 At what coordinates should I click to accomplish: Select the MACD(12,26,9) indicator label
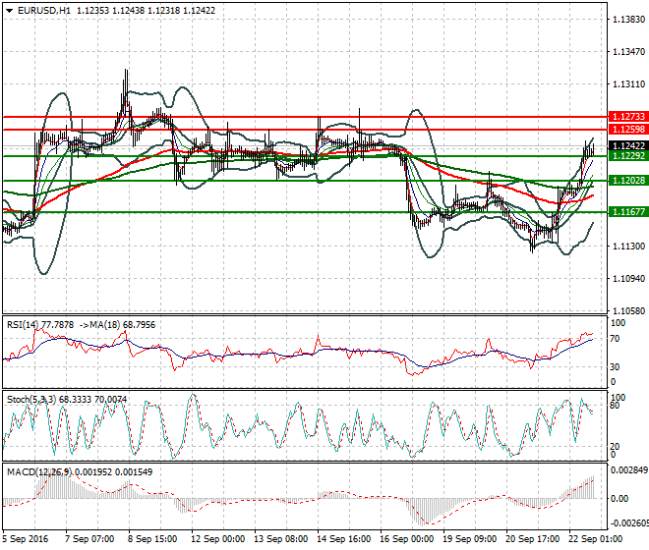pos(39,471)
